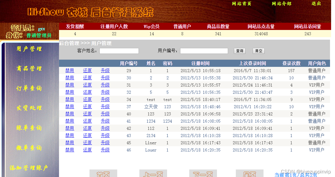Click 升级 for user 32
Image resolution: width=335 pixels, height=177 pixels.
point(105,92)
